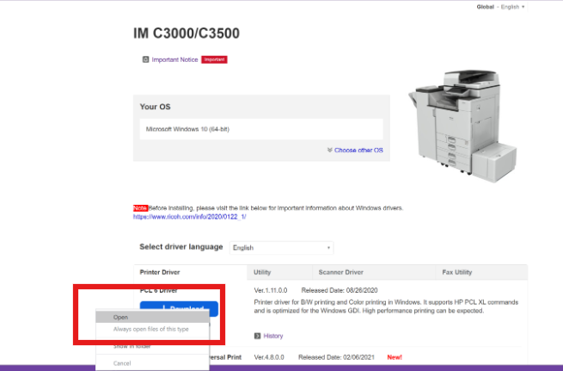Click the History arrow icon
This screenshot has height=371, width=563.
(x=258, y=336)
